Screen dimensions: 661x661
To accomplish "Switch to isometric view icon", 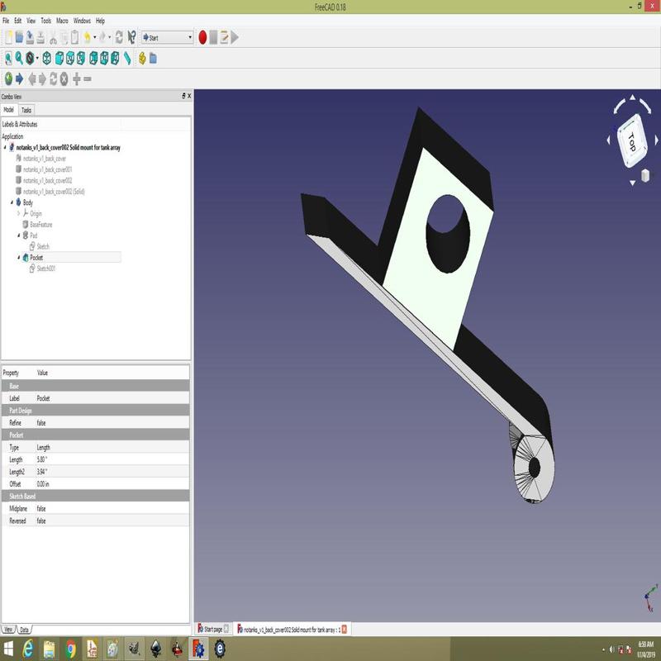I will 47,58.
